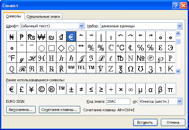Pick the plus-minus sign from recently used
The width and height of the screenshot is (189, 130).
click(x=71, y=89)
